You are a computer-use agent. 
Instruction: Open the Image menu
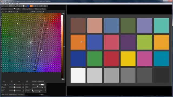point(8,4)
